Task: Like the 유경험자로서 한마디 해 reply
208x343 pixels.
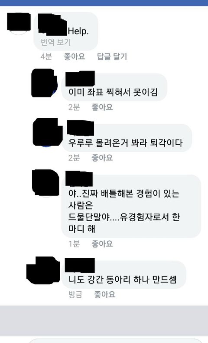Action: [x=102, y=244]
